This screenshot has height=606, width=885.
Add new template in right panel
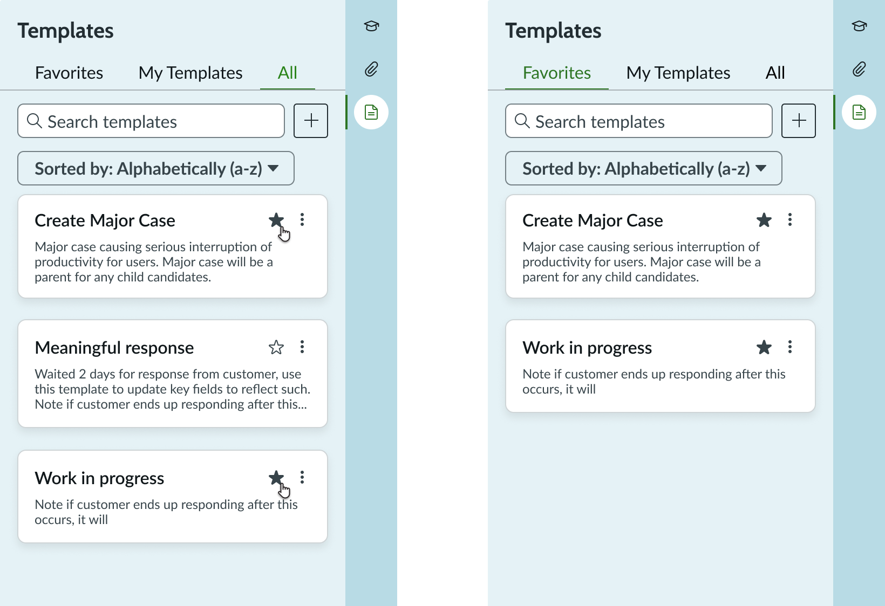[799, 121]
